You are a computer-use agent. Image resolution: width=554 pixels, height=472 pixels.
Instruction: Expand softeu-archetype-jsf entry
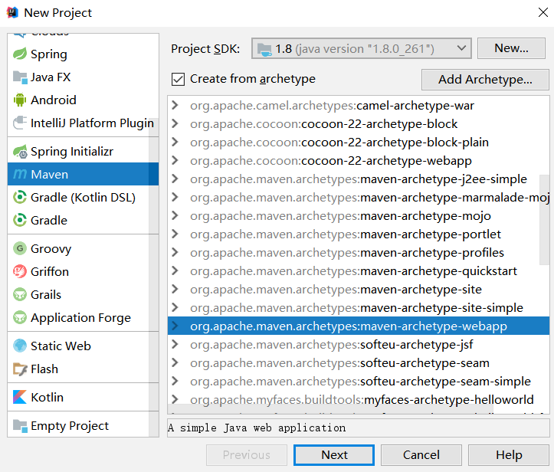[175, 344]
